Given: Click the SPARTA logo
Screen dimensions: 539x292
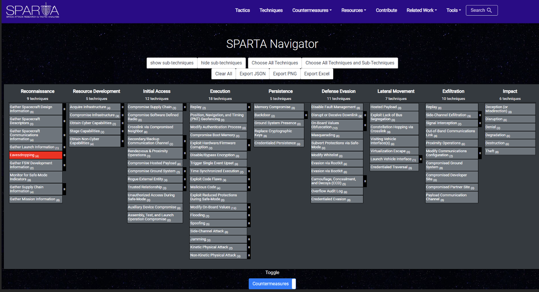Looking at the screenshot, I should 33,10.
